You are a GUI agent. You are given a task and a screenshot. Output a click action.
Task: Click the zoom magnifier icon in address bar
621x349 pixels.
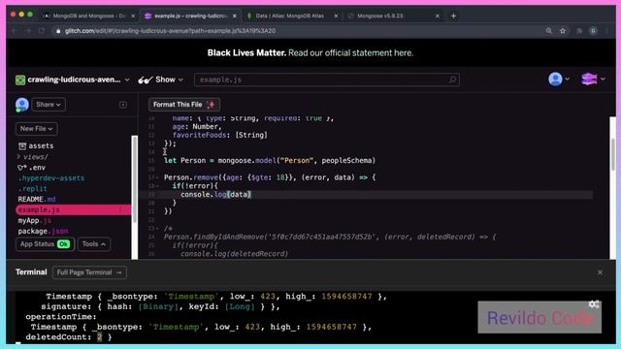coord(548,31)
